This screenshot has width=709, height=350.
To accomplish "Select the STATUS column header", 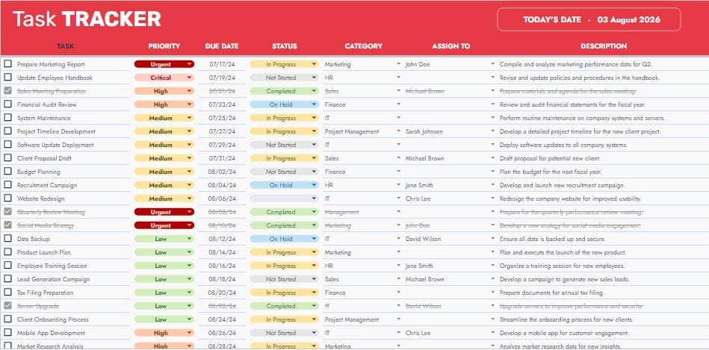I will [x=285, y=46].
